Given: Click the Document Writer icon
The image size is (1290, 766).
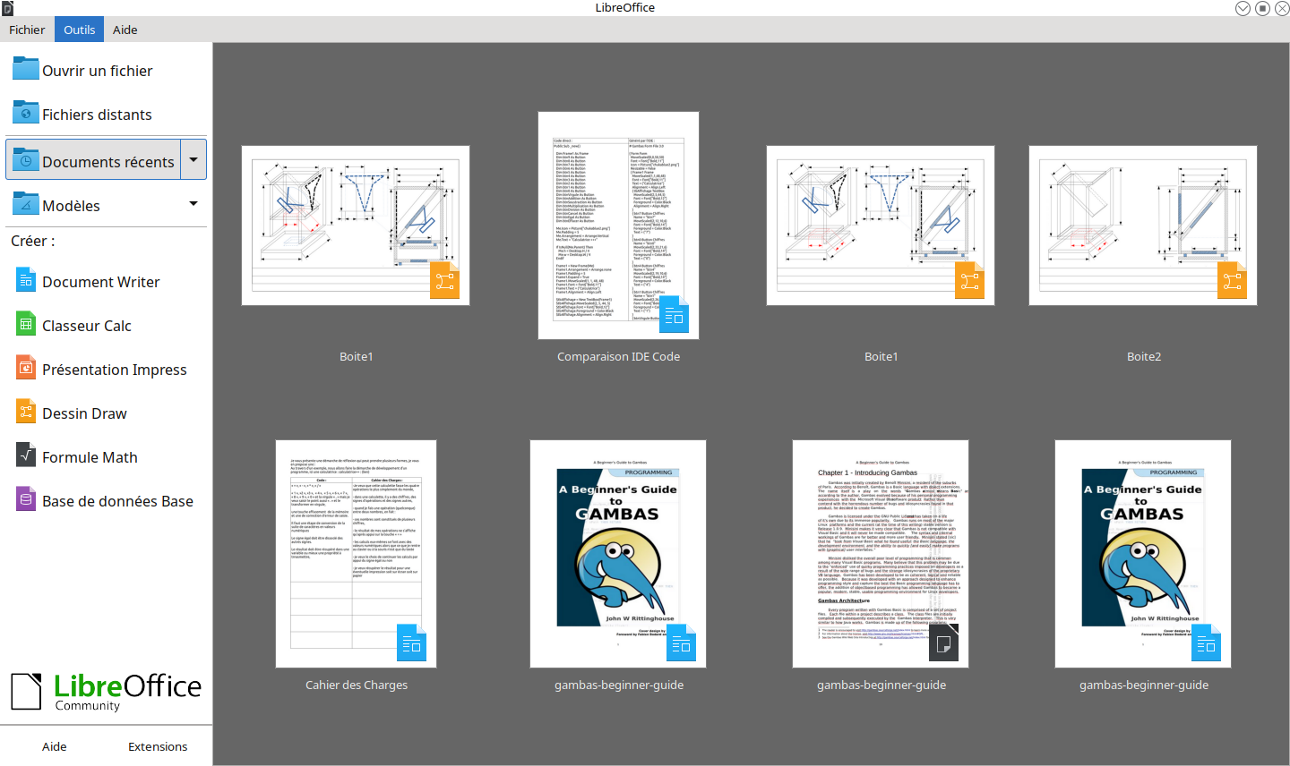Looking at the screenshot, I should coord(26,280).
